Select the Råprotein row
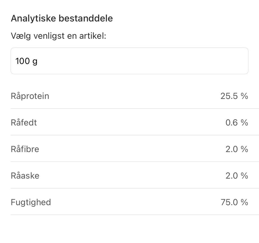 pyautogui.click(x=129, y=96)
